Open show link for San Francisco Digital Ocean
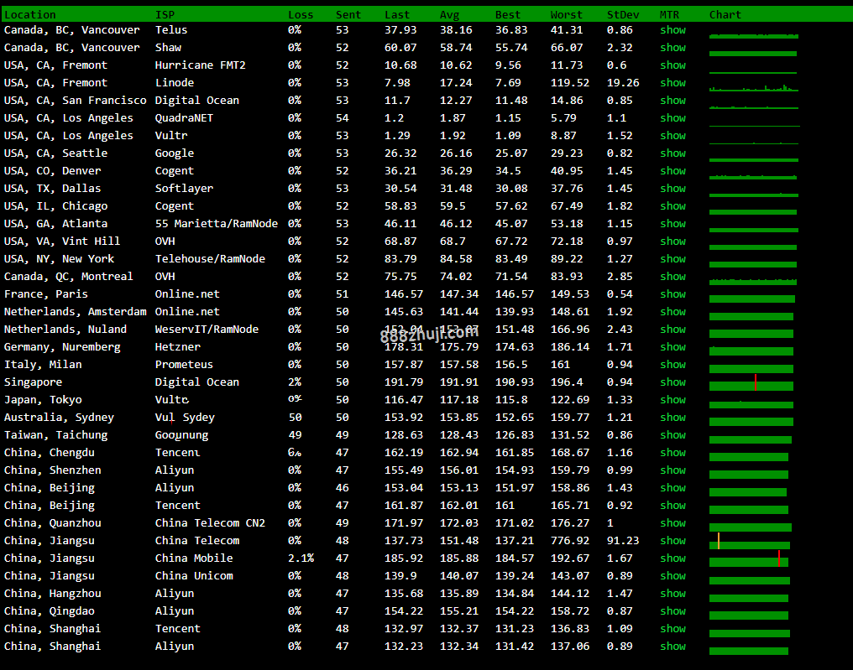853x670 pixels. (x=673, y=101)
